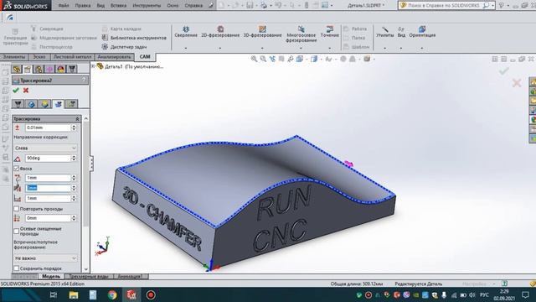Switch to the Элементы ribbon tab
536x302 pixels.
point(14,57)
